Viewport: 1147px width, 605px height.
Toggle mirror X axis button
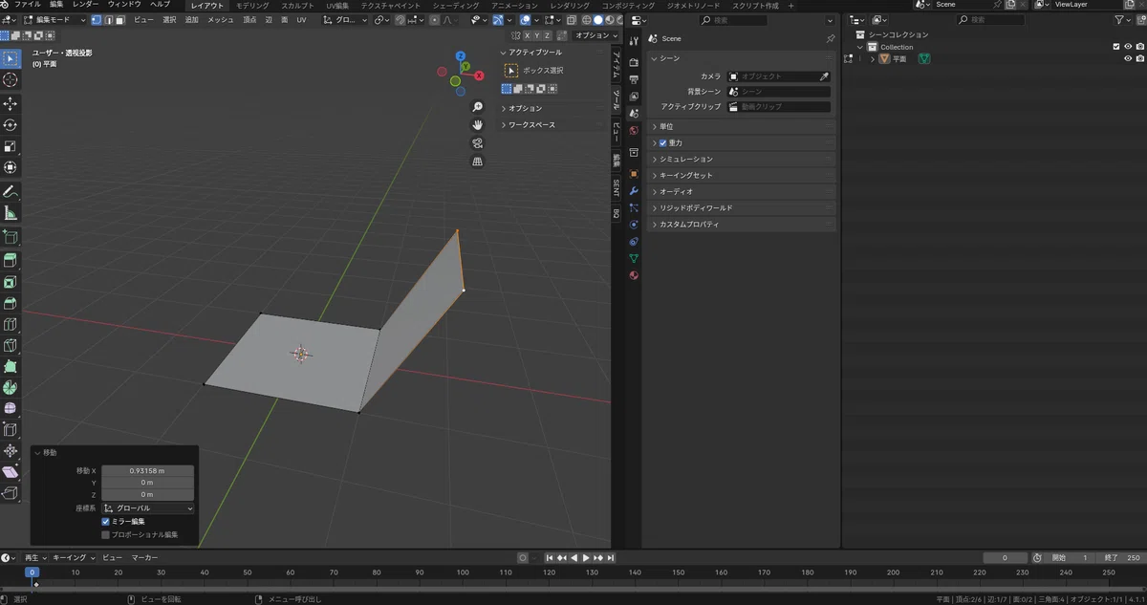coord(527,35)
